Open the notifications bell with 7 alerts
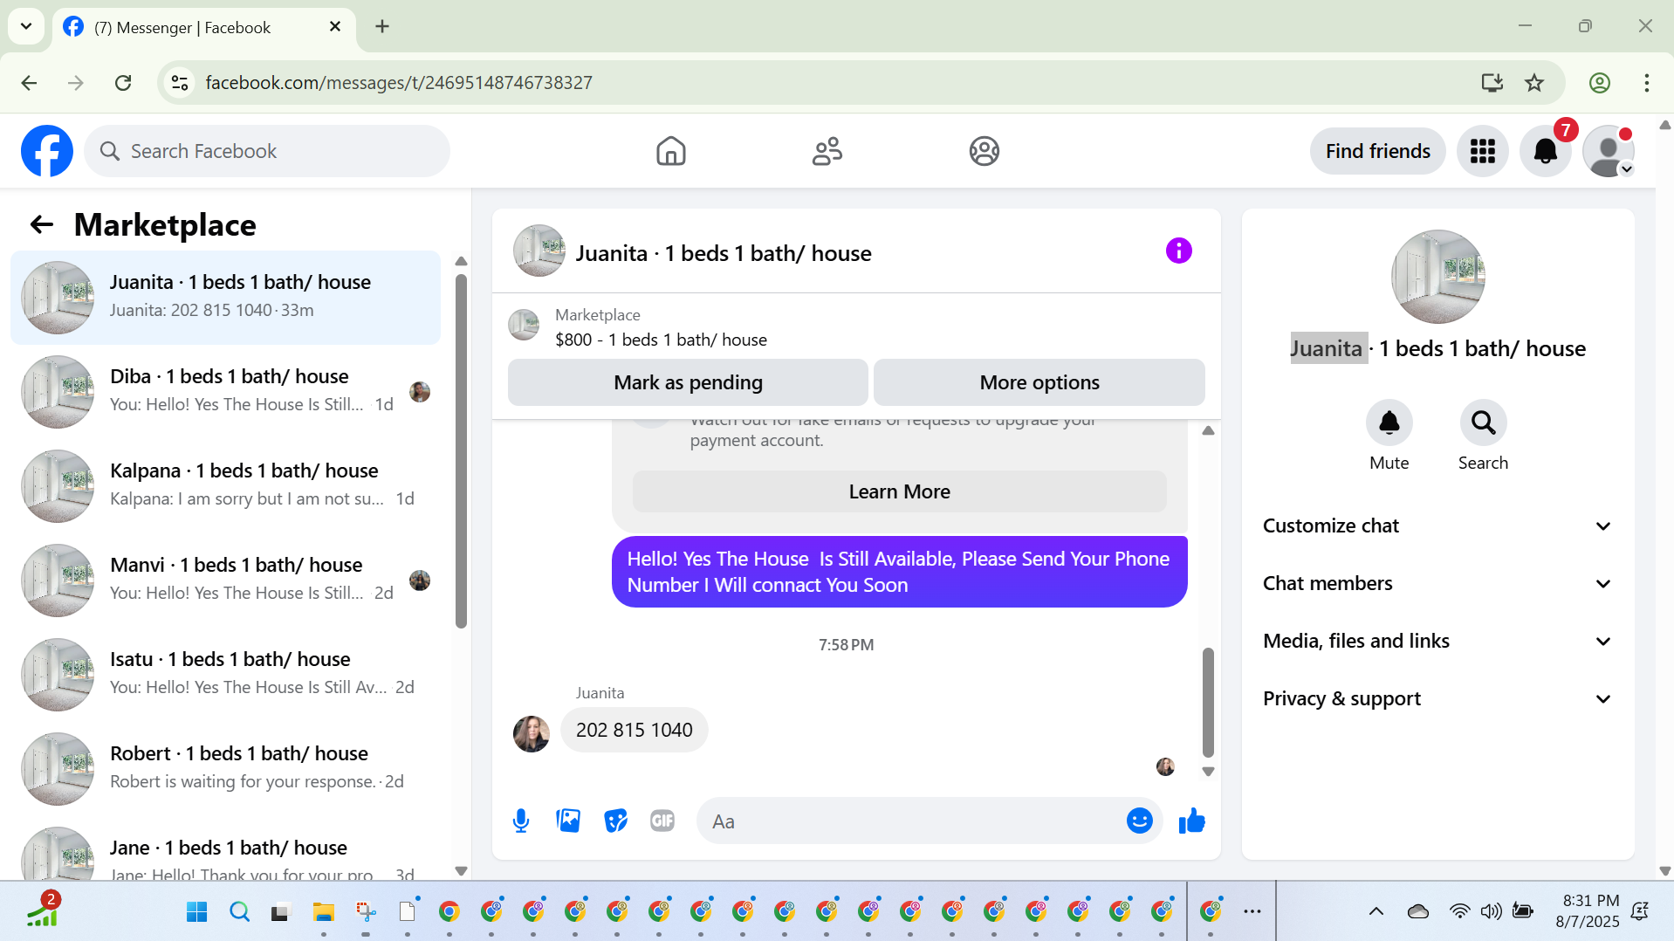 tap(1545, 151)
